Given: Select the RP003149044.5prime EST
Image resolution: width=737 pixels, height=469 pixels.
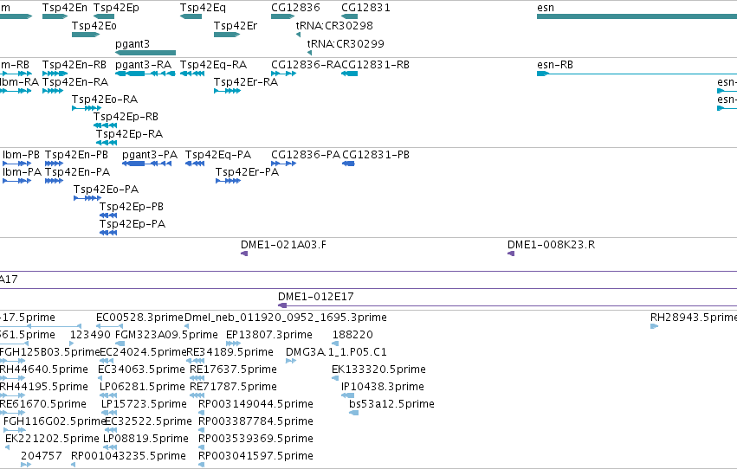Looking at the screenshot, I should click(x=201, y=413).
